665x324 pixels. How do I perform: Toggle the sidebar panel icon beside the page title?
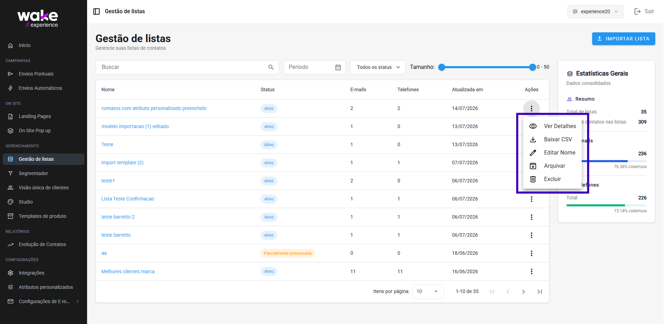pos(96,11)
